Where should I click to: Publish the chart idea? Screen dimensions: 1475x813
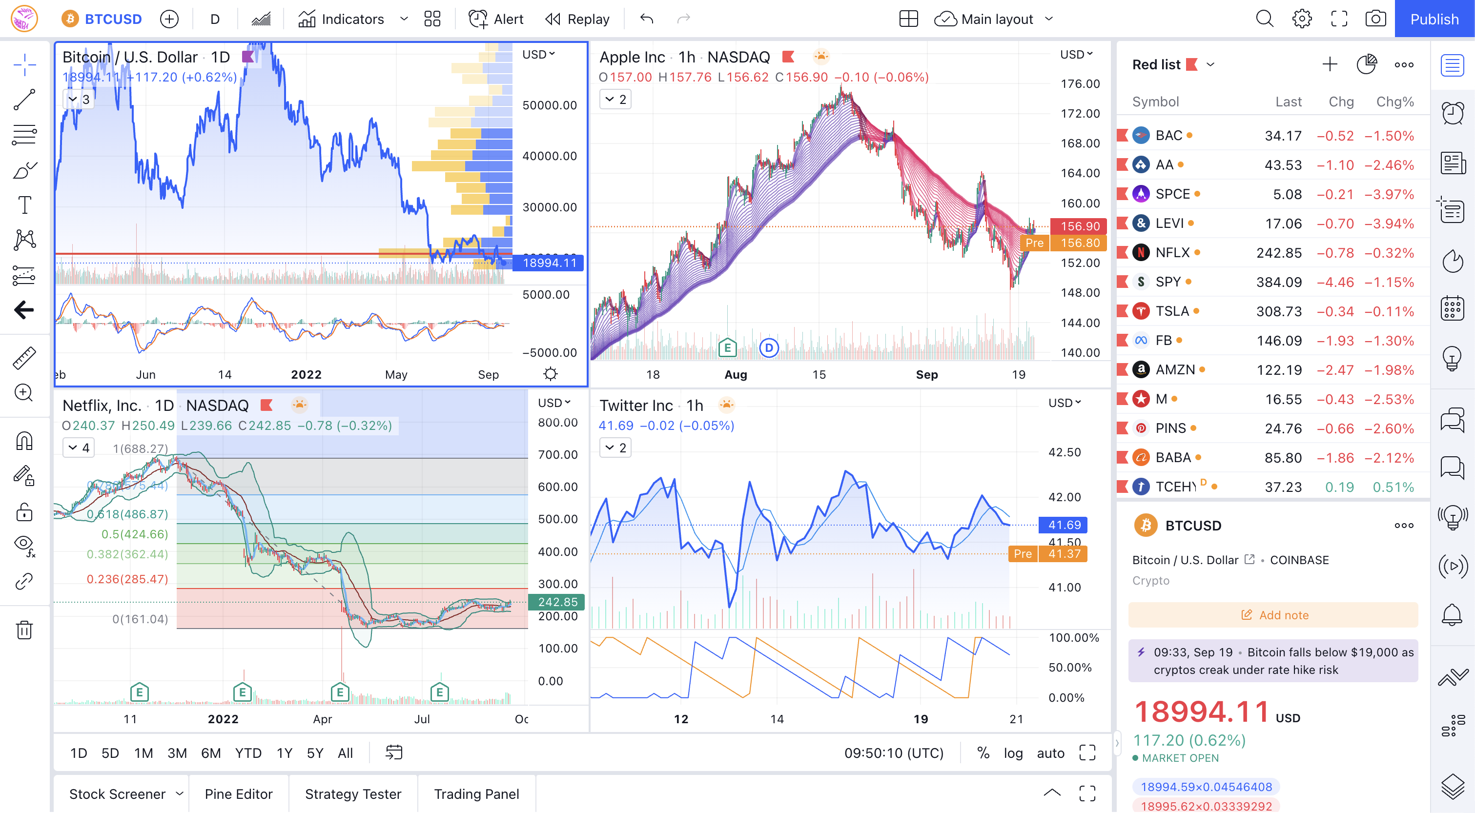(1434, 20)
